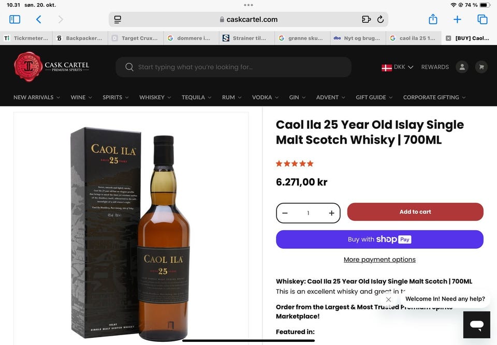Focus the product search field
This screenshot has height=345, width=497.
(x=238, y=67)
